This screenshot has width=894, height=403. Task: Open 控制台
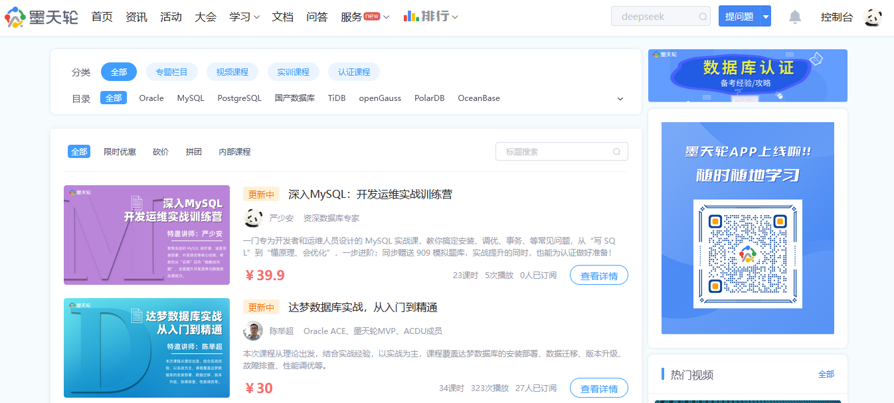pos(836,17)
